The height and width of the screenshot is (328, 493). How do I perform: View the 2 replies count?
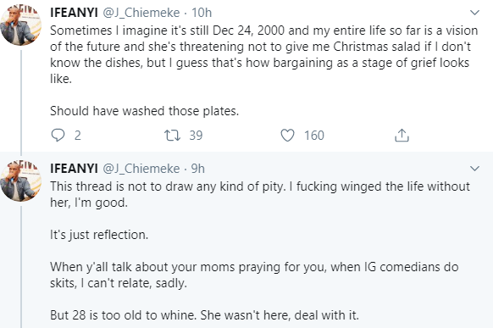coord(78,136)
